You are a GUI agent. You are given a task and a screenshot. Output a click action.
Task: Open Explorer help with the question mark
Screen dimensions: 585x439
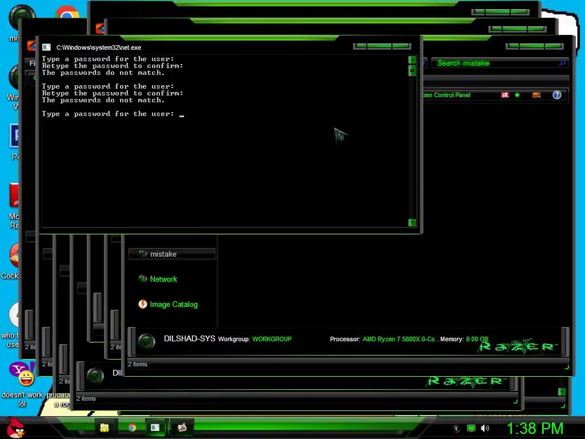(x=556, y=95)
